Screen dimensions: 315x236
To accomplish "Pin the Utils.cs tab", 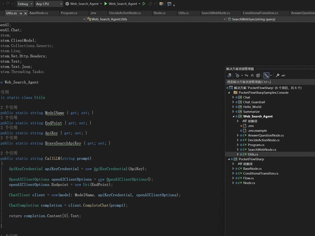I will point(21,13).
